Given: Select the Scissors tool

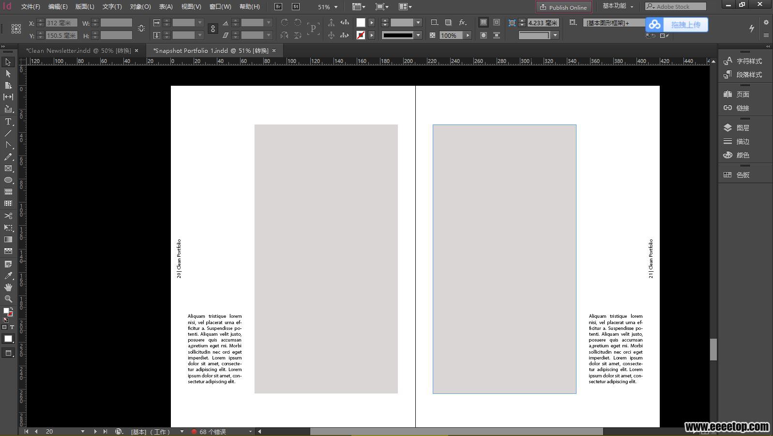Looking at the screenshot, I should pyautogui.click(x=8, y=216).
